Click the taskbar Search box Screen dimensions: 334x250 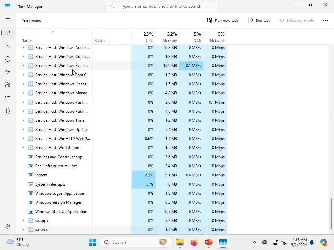pyautogui.click(x=136, y=242)
